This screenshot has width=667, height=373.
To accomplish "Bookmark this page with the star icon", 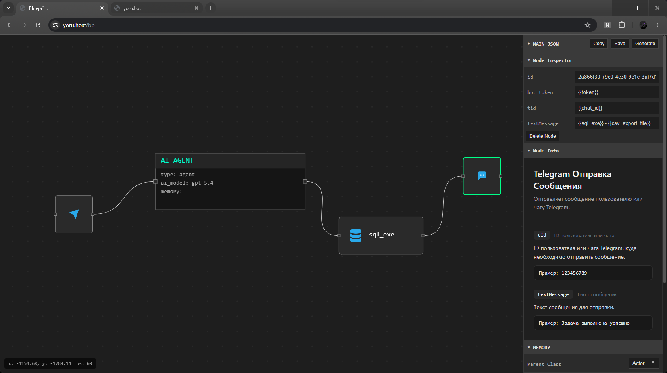I will coord(588,25).
